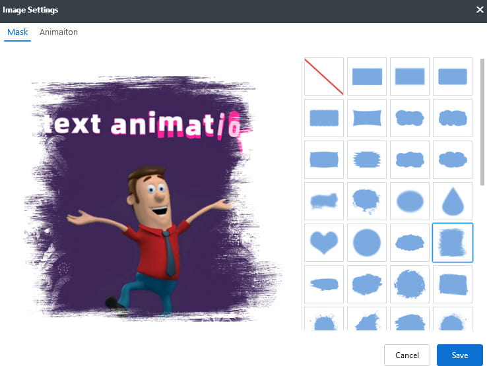Select the no-mask red diagonal line option
Image resolution: width=487 pixels, height=366 pixels.
(x=324, y=76)
